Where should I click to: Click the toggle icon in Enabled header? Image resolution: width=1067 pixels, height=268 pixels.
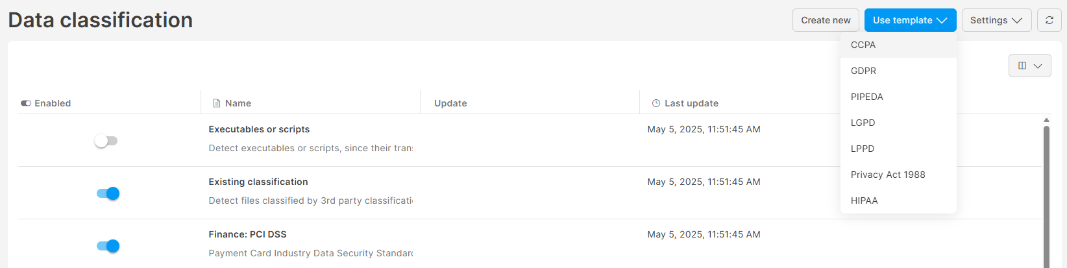click(26, 103)
